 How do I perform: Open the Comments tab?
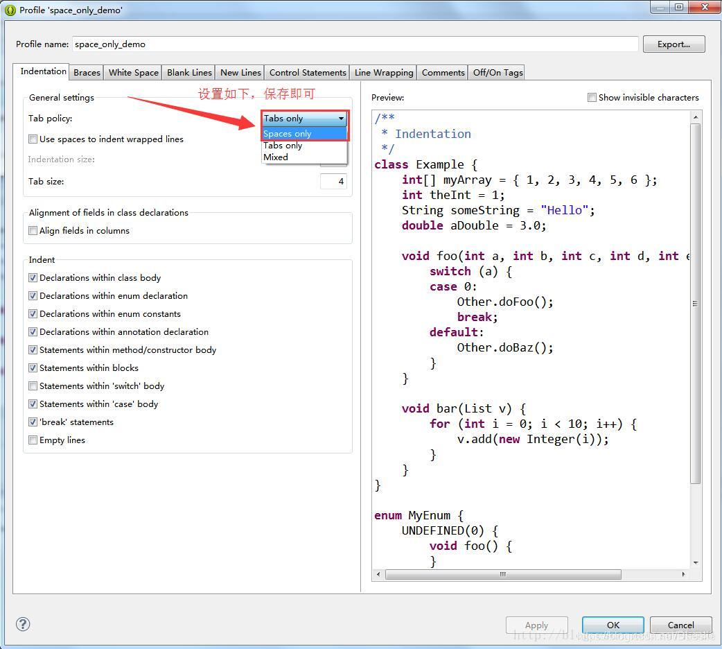(443, 72)
